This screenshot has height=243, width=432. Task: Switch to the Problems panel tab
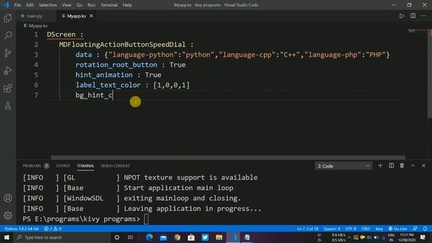coord(32,165)
